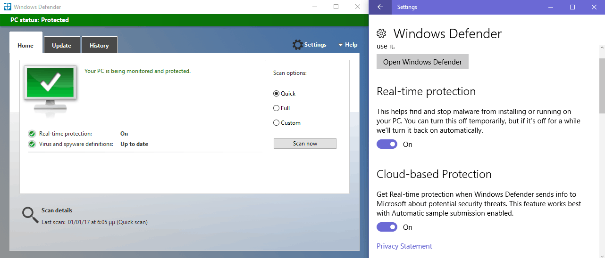Click the Cloud-based Protection heading
The height and width of the screenshot is (258, 605).
coord(434,174)
